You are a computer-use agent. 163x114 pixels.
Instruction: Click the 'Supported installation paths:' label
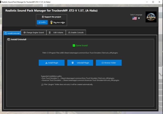pyautogui.click(x=51, y=76)
